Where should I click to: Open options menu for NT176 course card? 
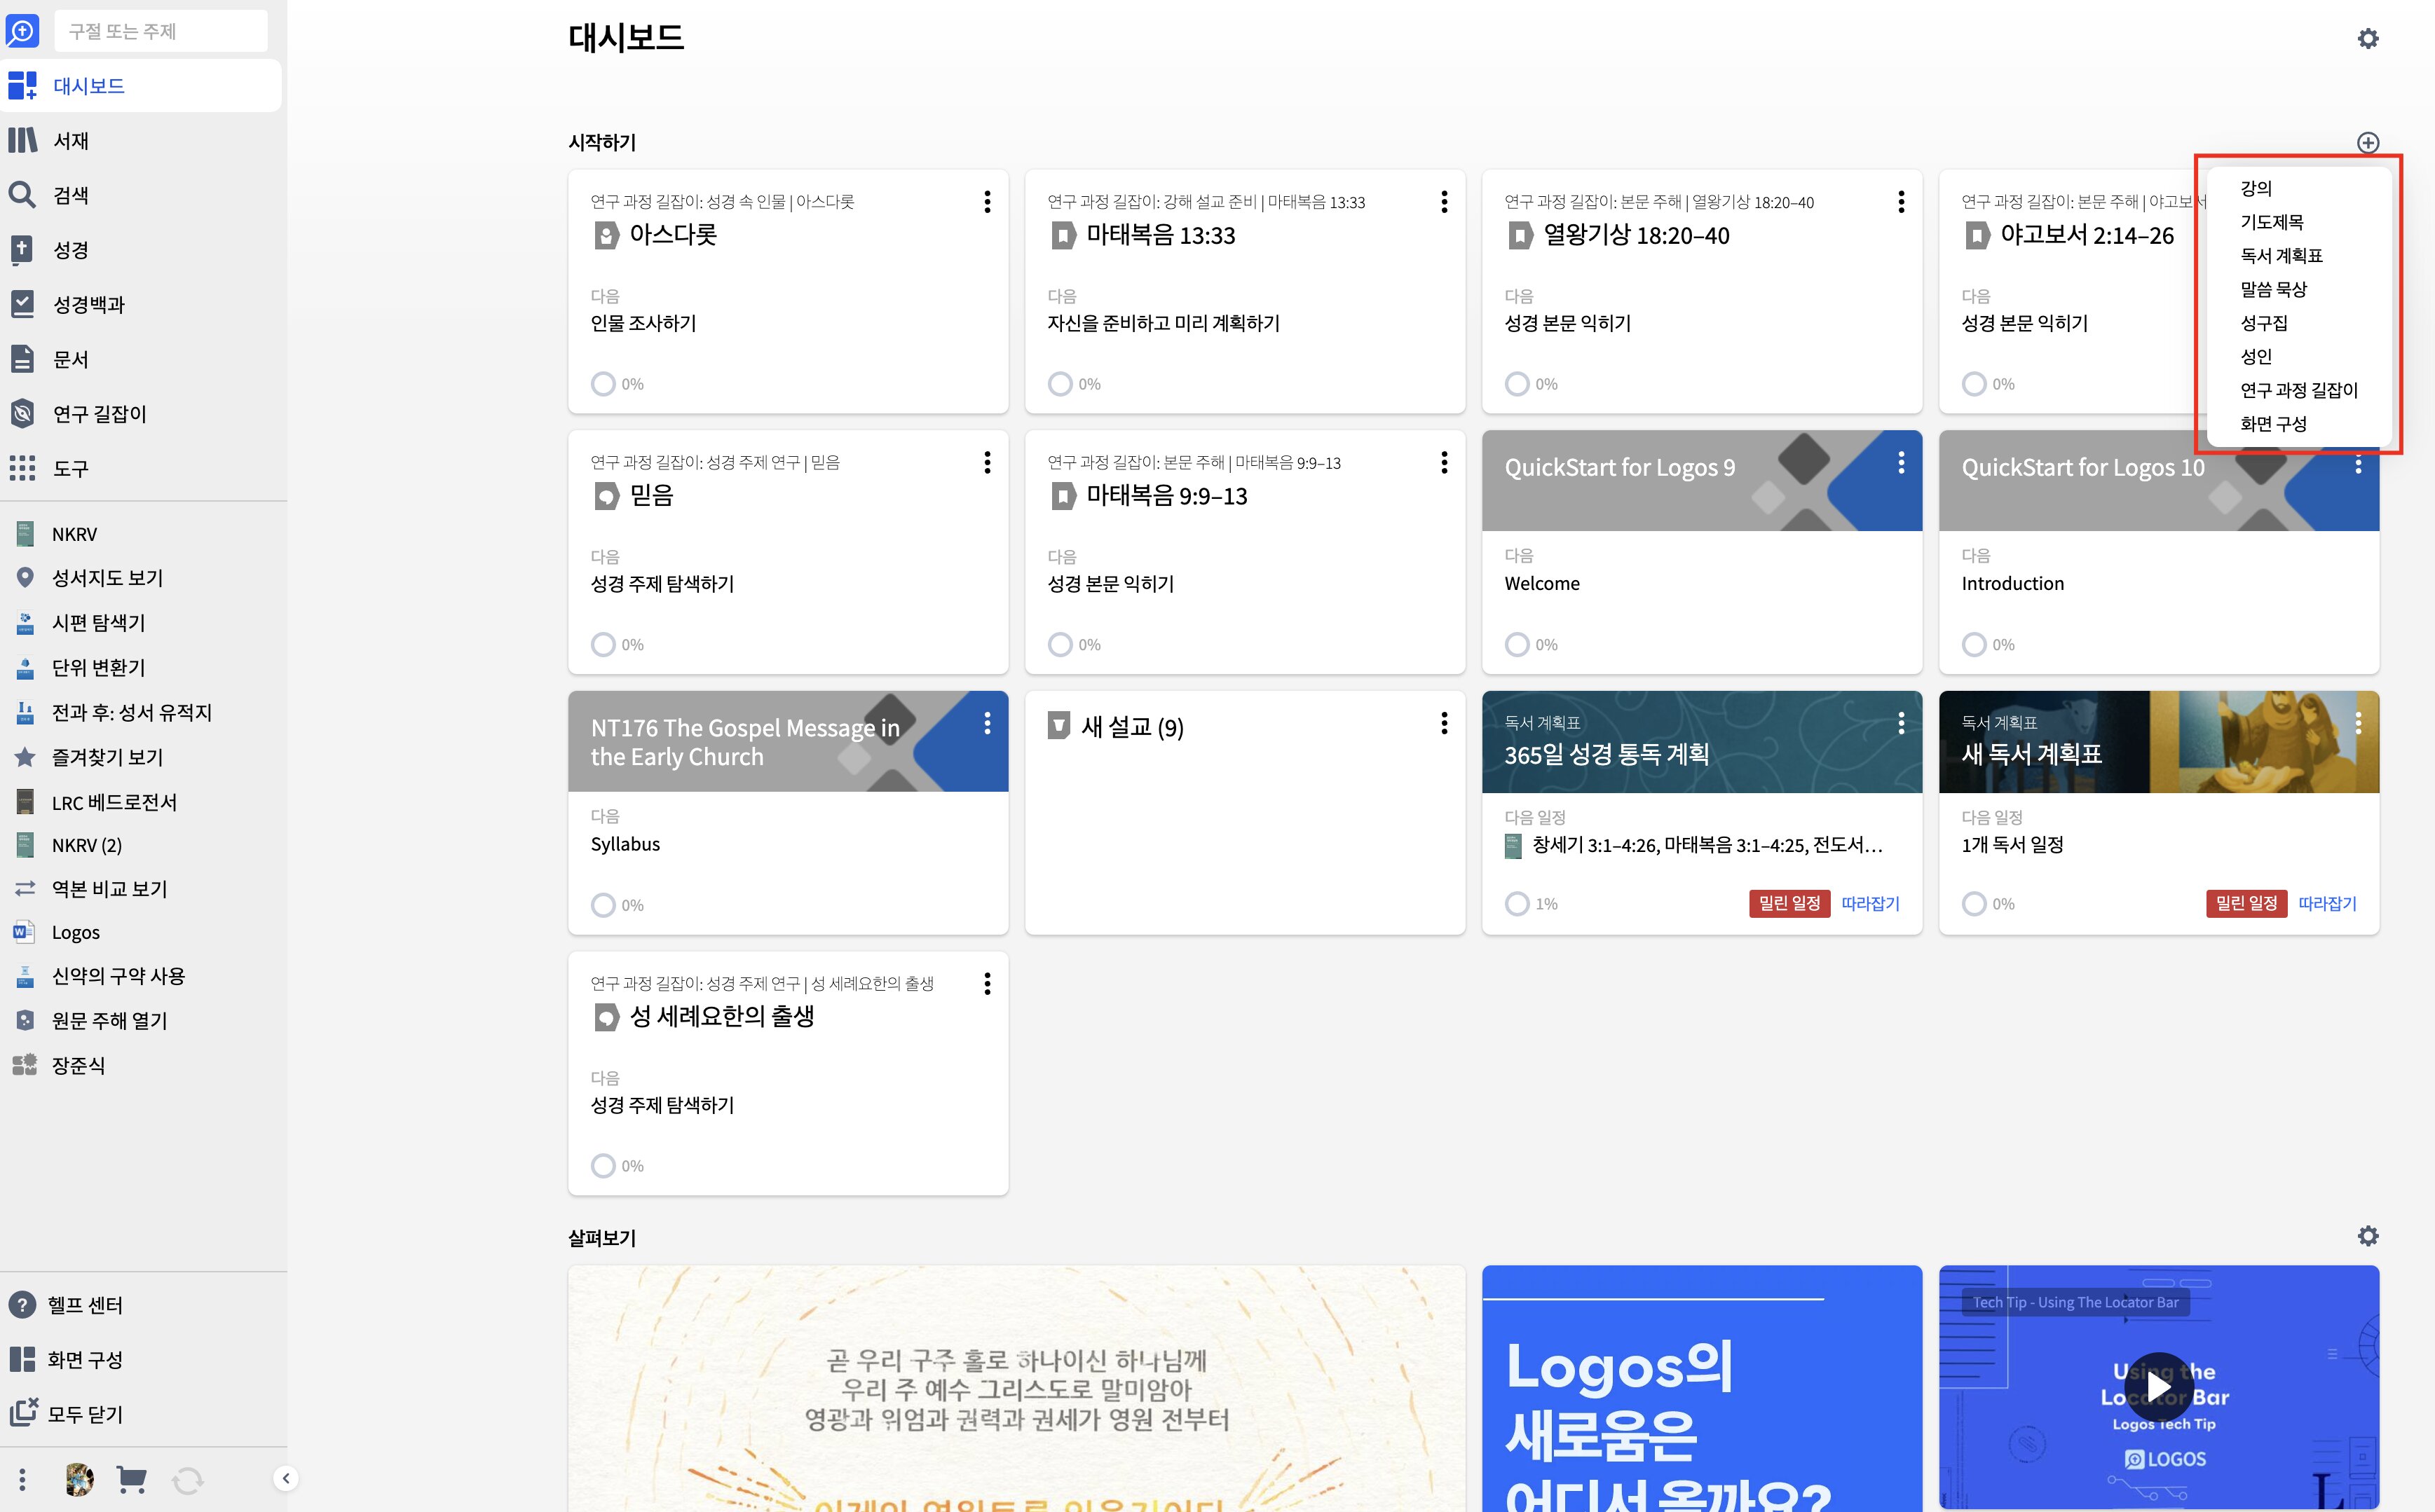(x=988, y=723)
